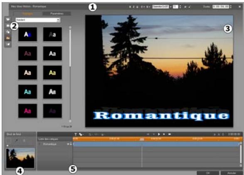Toggle visibility of Romantique layer
Image resolution: width=244 pixels, height=175 pixels.
(68, 144)
